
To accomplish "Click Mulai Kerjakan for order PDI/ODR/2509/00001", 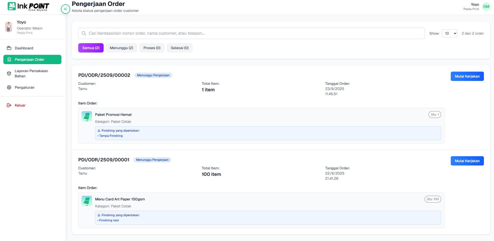I will (467, 161).
